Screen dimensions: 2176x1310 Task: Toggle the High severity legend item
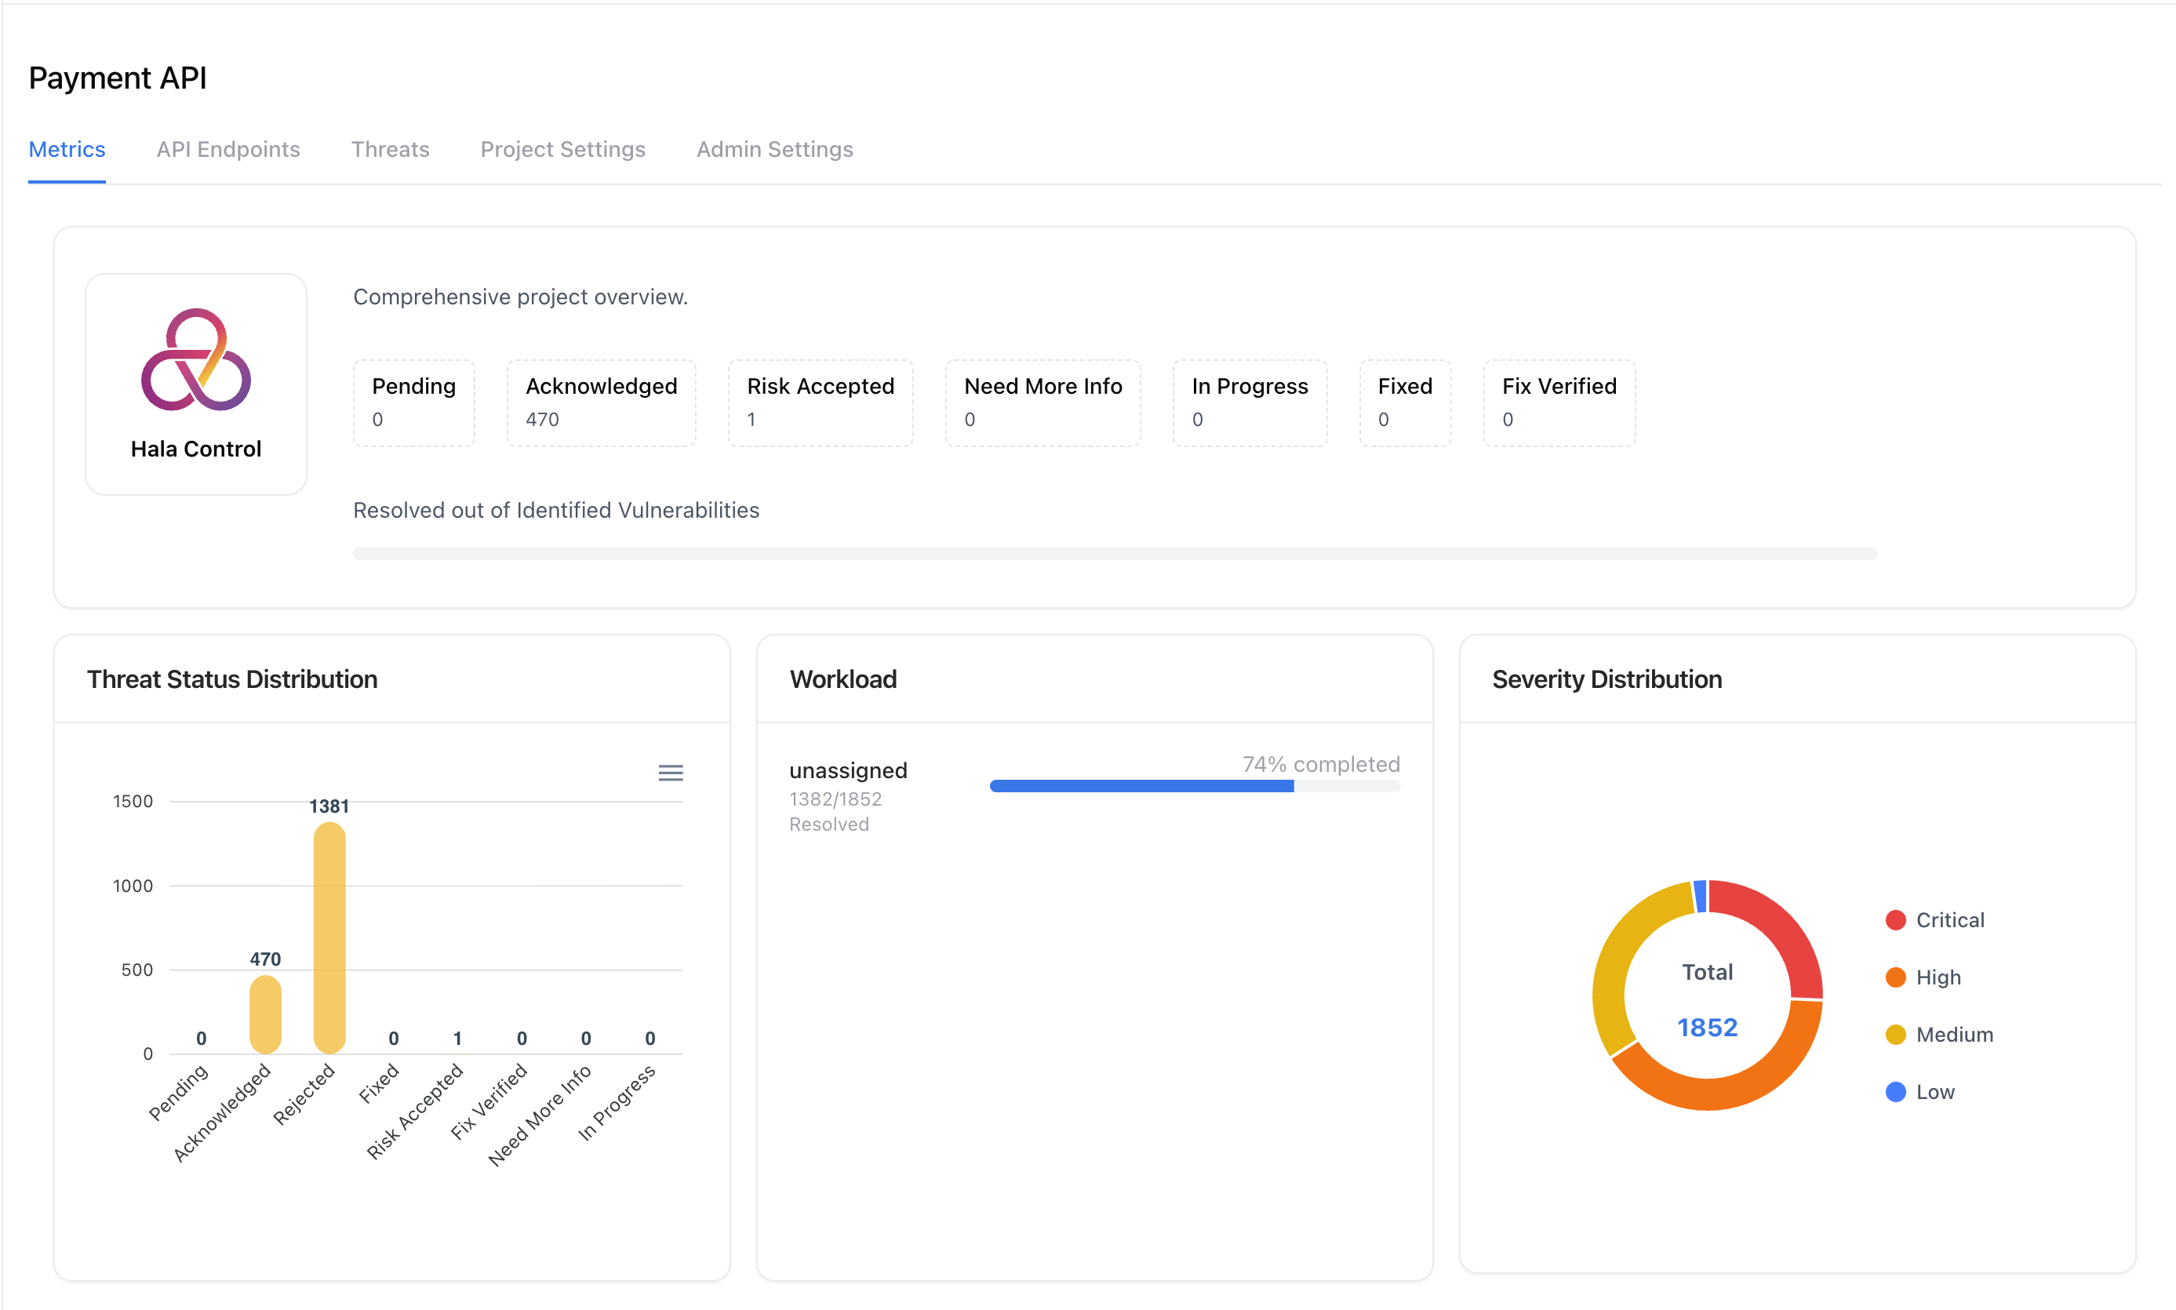pyautogui.click(x=1938, y=977)
